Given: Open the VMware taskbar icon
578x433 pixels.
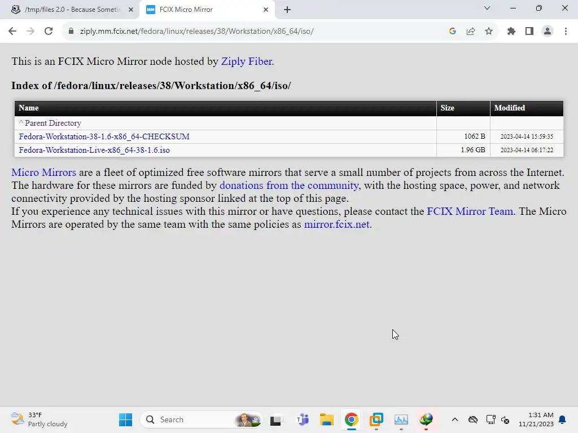Looking at the screenshot, I should (376, 419).
